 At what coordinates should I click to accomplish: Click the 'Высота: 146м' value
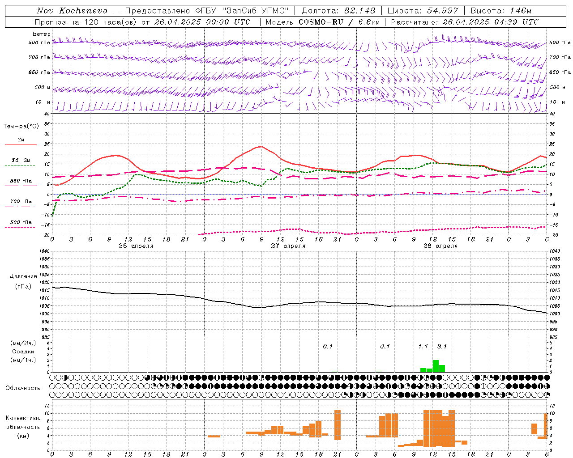(501, 11)
